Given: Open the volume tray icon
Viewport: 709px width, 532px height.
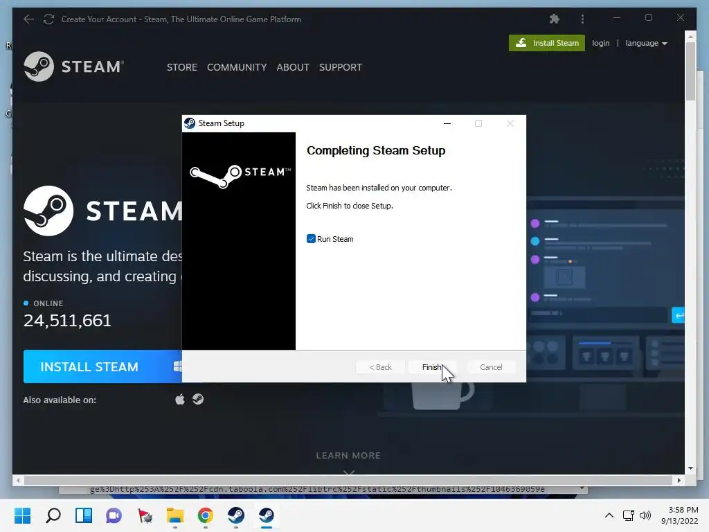Looking at the screenshot, I should point(645,515).
